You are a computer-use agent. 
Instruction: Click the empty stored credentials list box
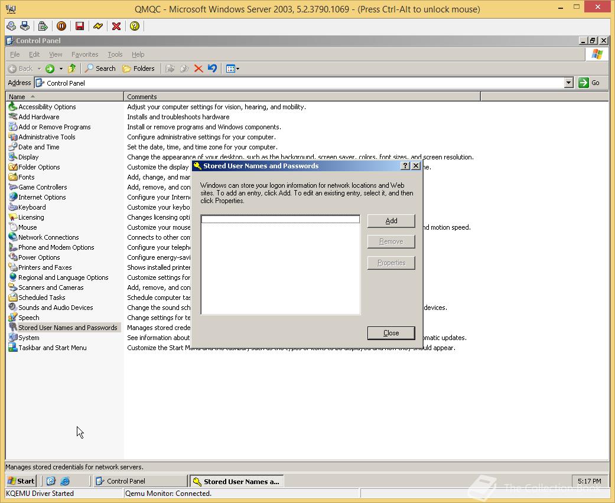pos(281,264)
